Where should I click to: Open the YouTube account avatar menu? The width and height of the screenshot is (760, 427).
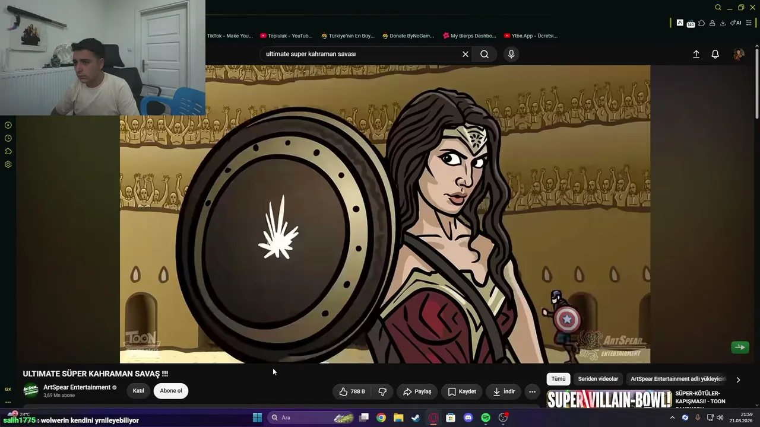click(x=739, y=54)
